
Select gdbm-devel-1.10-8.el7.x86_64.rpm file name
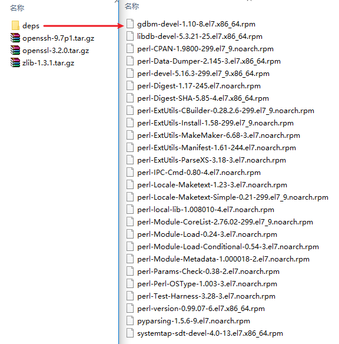[197, 24]
